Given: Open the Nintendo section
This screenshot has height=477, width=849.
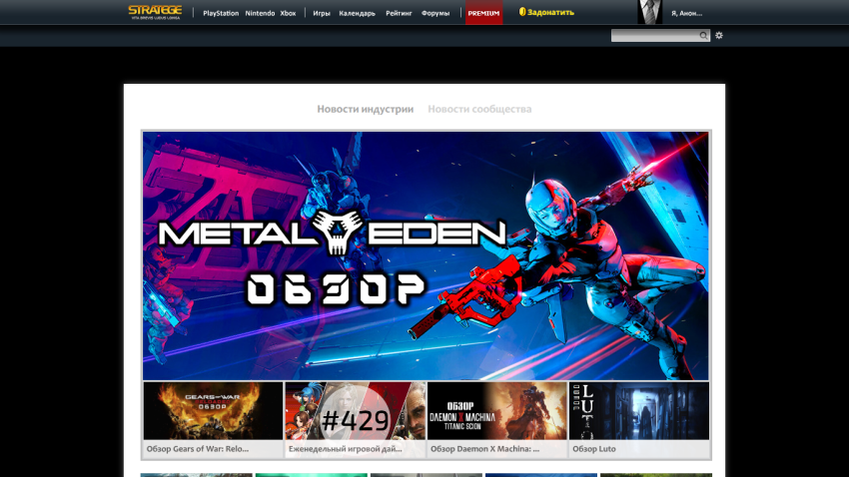Looking at the screenshot, I should pyautogui.click(x=260, y=13).
